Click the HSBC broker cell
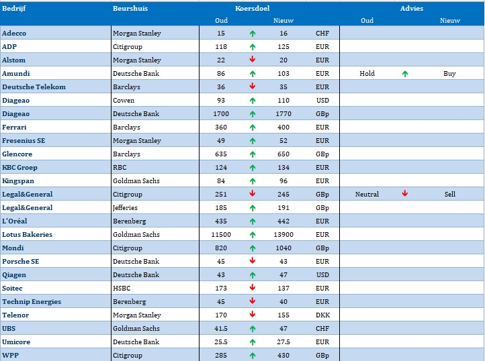This screenshot has height=361, width=485. coord(155,288)
